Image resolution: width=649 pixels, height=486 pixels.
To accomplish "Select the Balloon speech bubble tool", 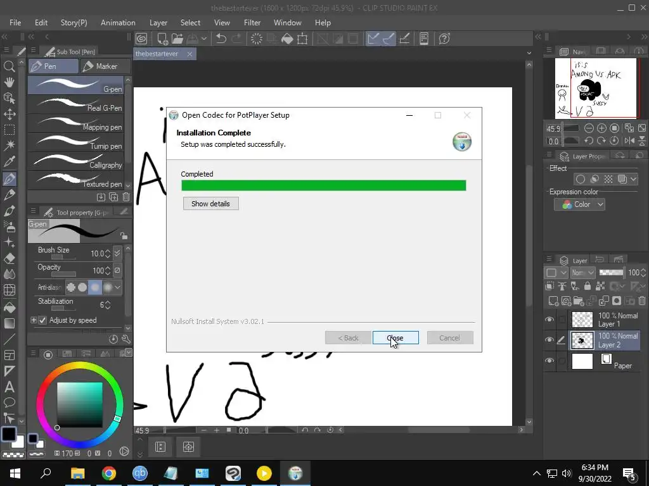I will (x=9, y=402).
